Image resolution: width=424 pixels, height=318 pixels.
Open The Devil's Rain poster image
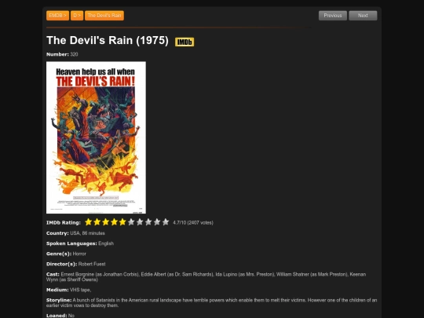(96, 137)
